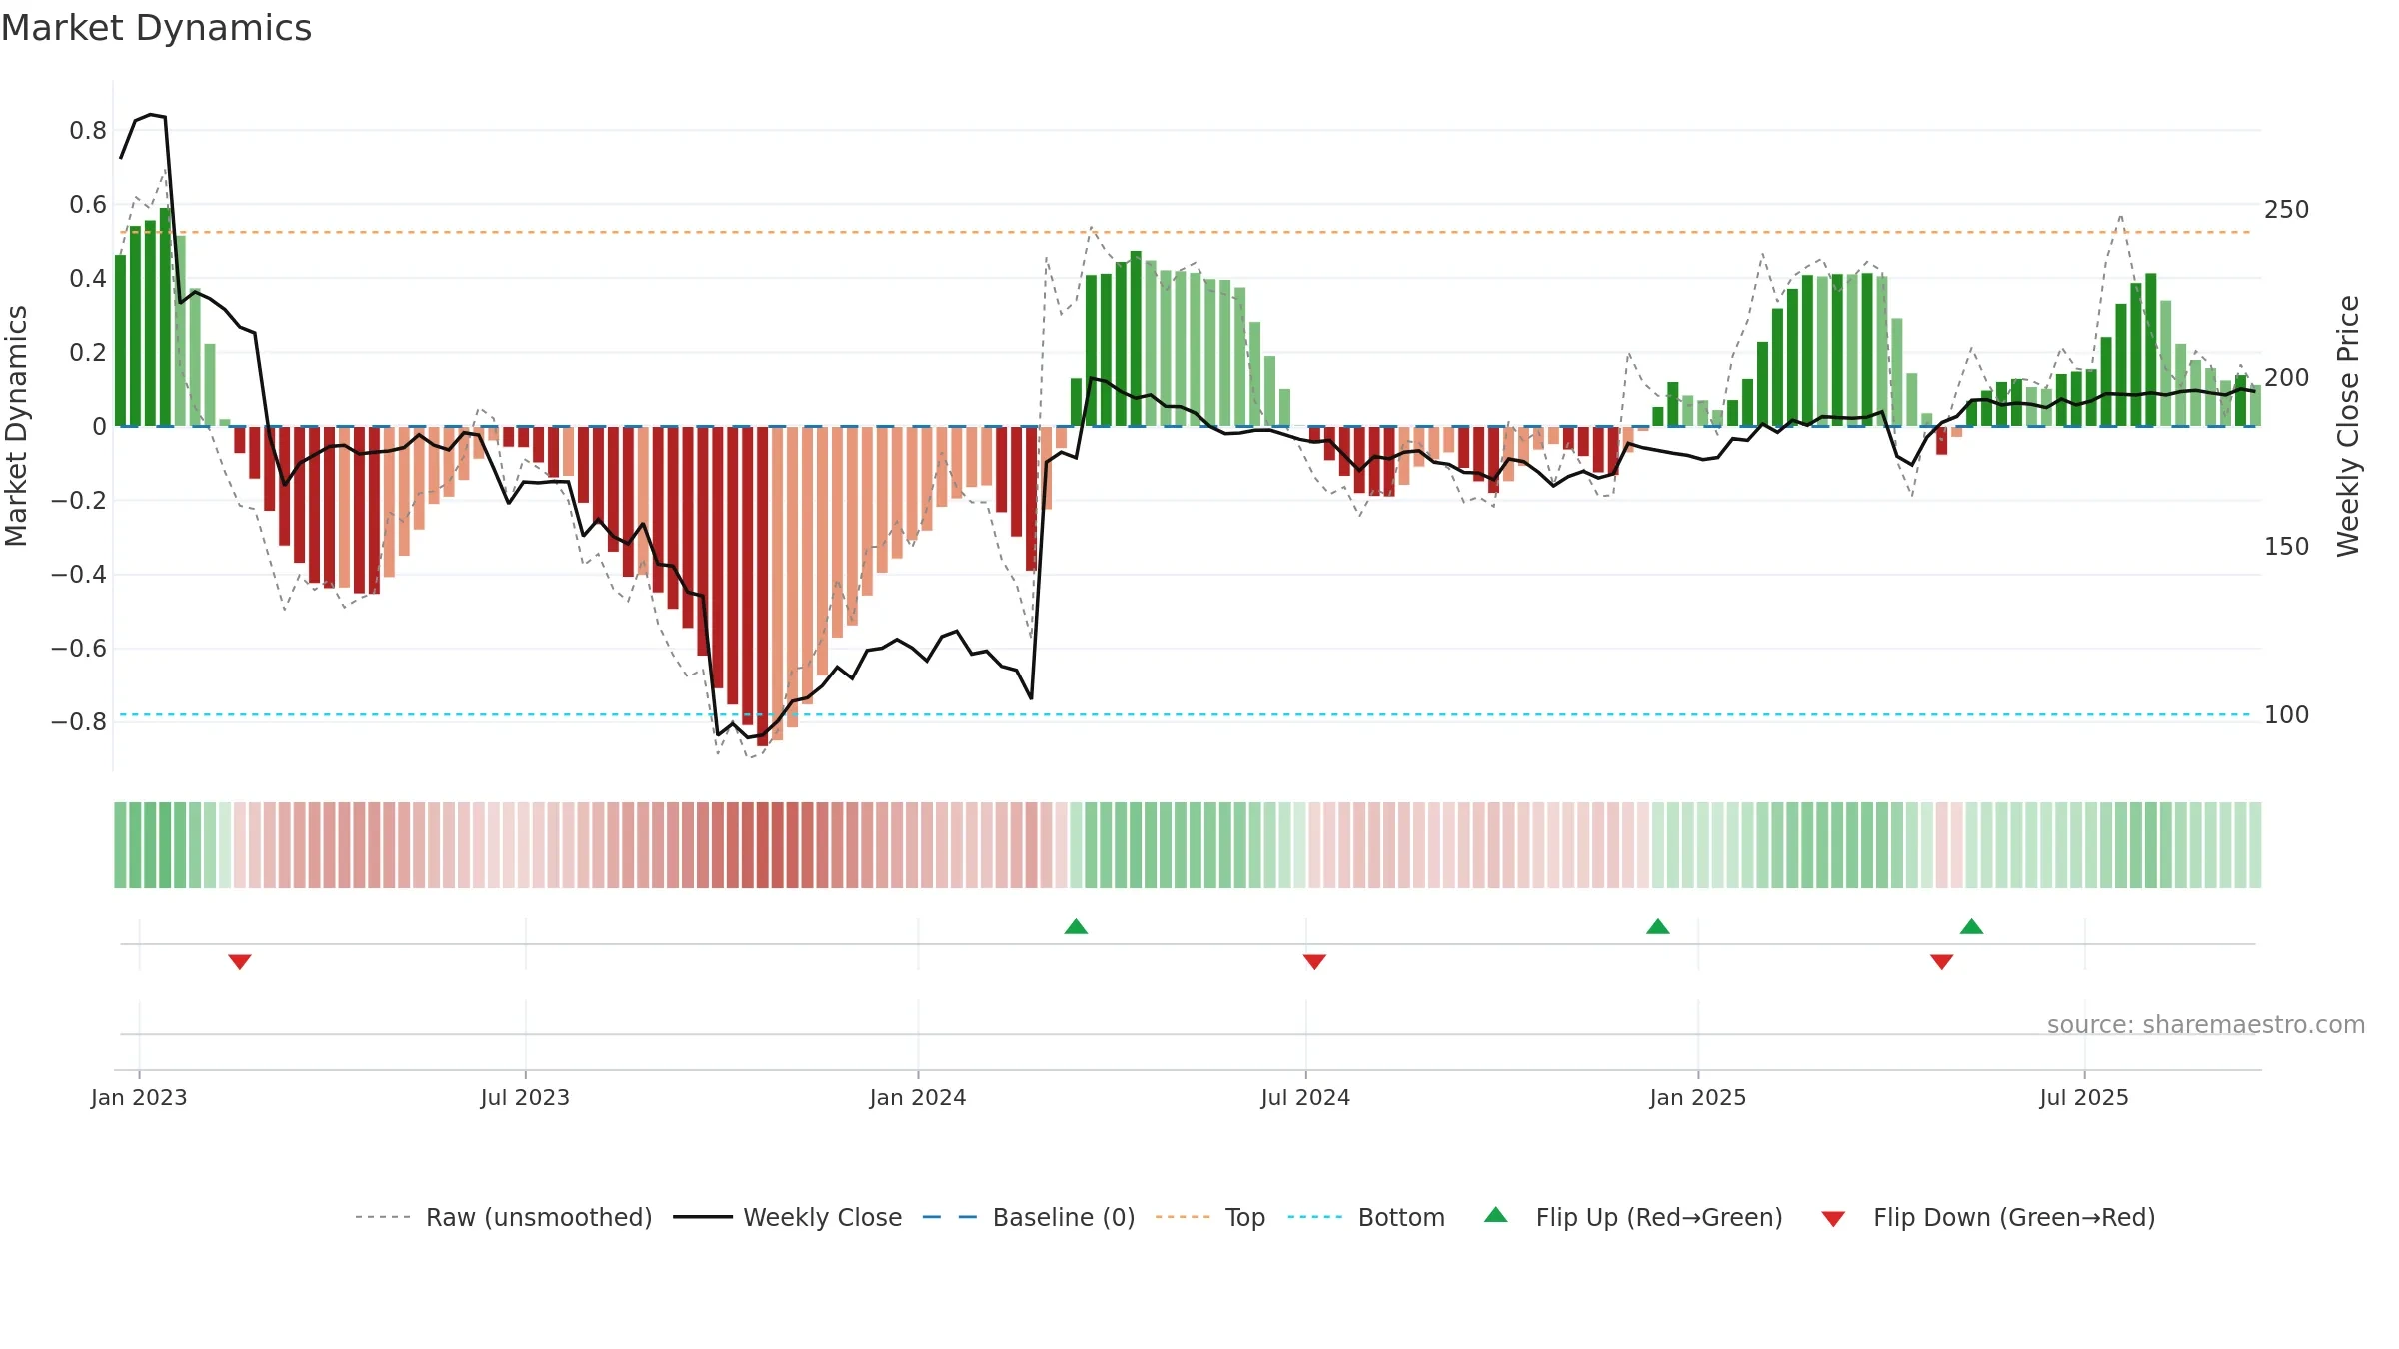Screen dimensions: 2399x1349
Task: Click the Jan 2024 axis label
Action: [918, 1097]
